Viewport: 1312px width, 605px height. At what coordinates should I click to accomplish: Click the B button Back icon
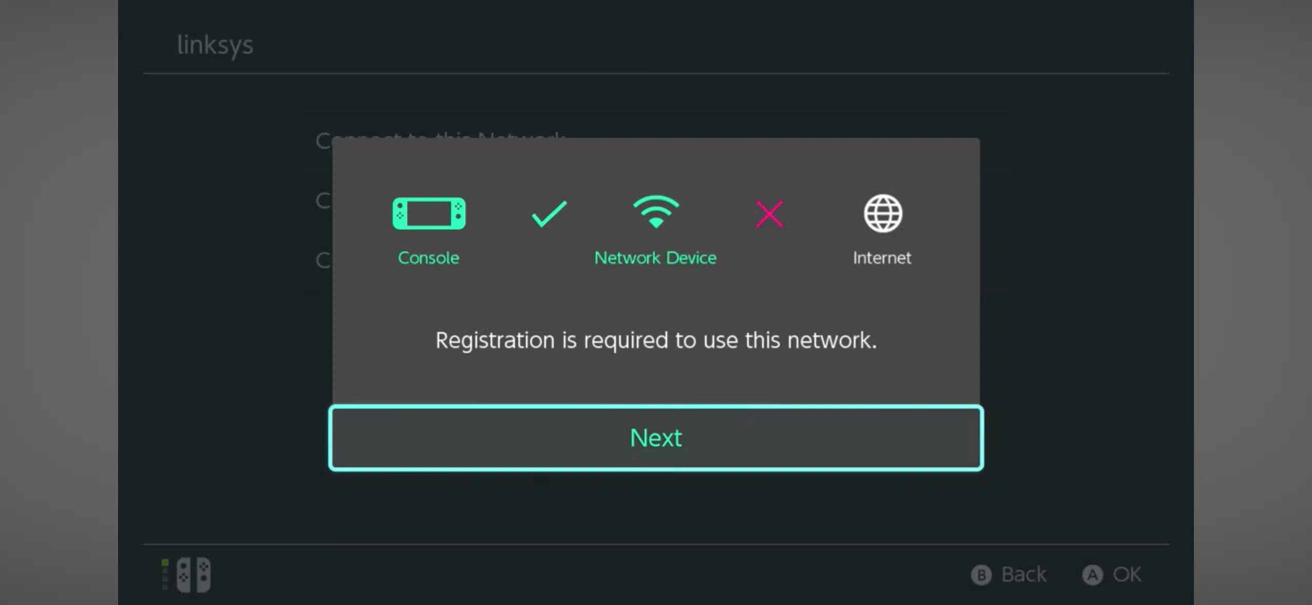981,575
